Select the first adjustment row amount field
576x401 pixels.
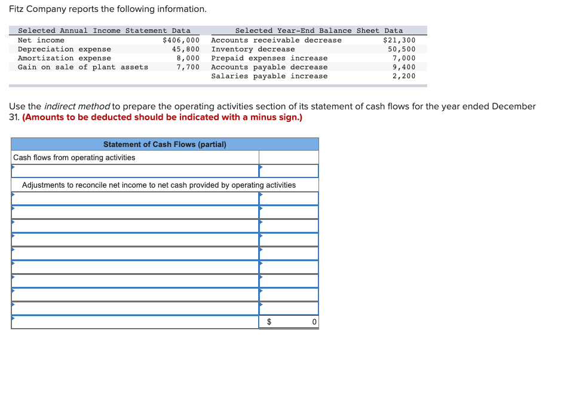pyautogui.click(x=289, y=198)
